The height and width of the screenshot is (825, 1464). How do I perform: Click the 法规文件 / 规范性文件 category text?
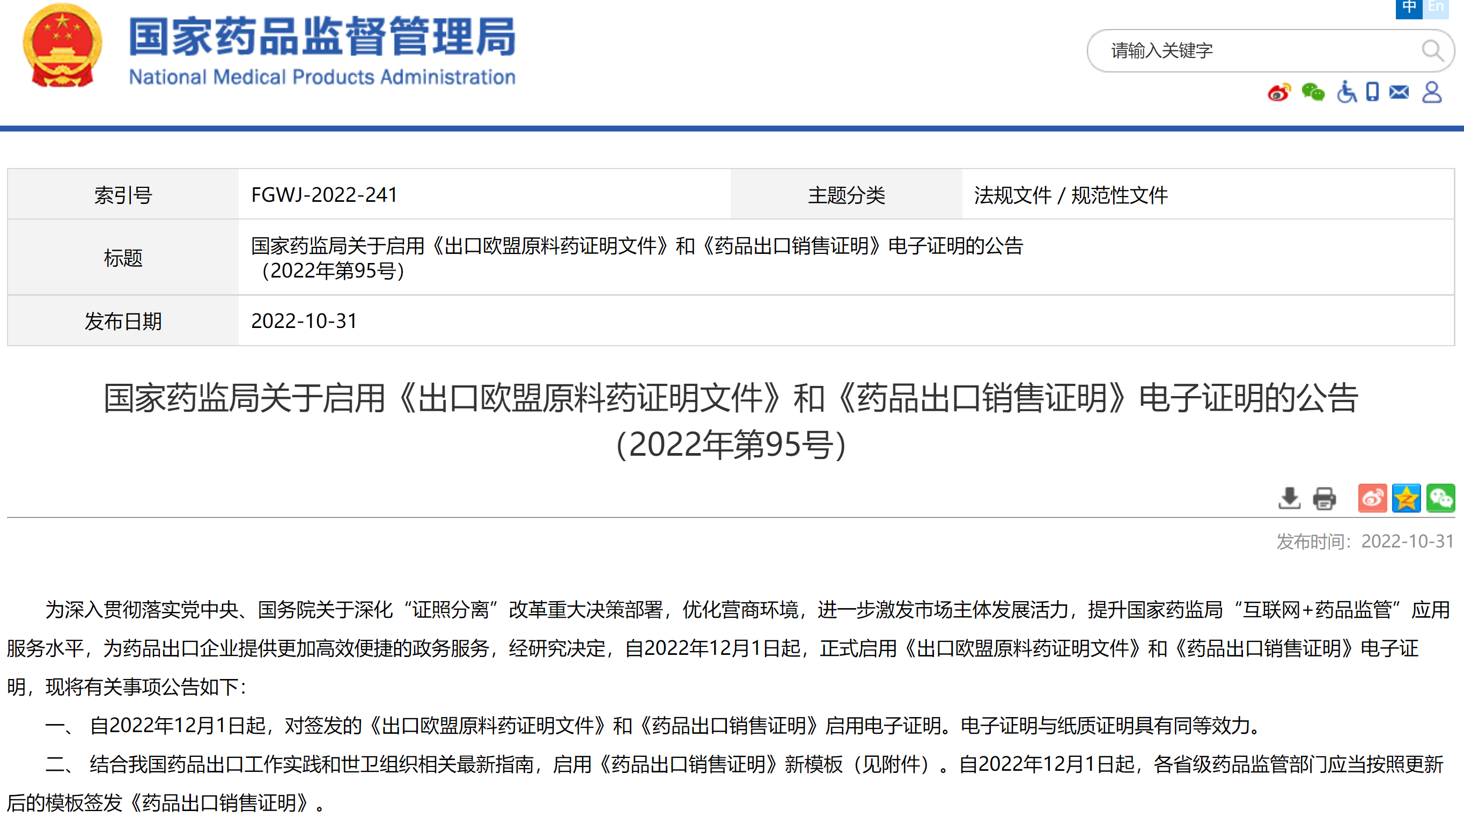click(x=1071, y=195)
